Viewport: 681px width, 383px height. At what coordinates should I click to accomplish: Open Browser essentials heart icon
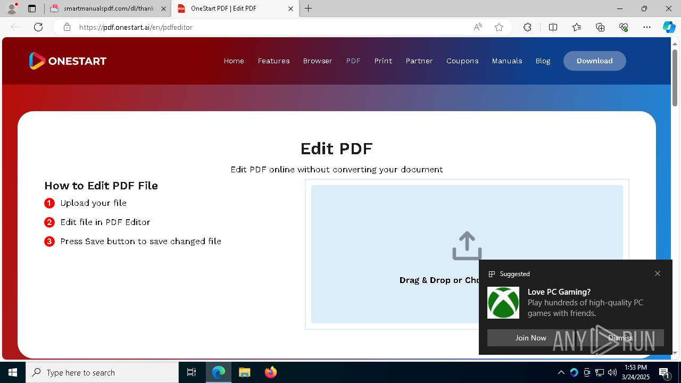click(624, 27)
